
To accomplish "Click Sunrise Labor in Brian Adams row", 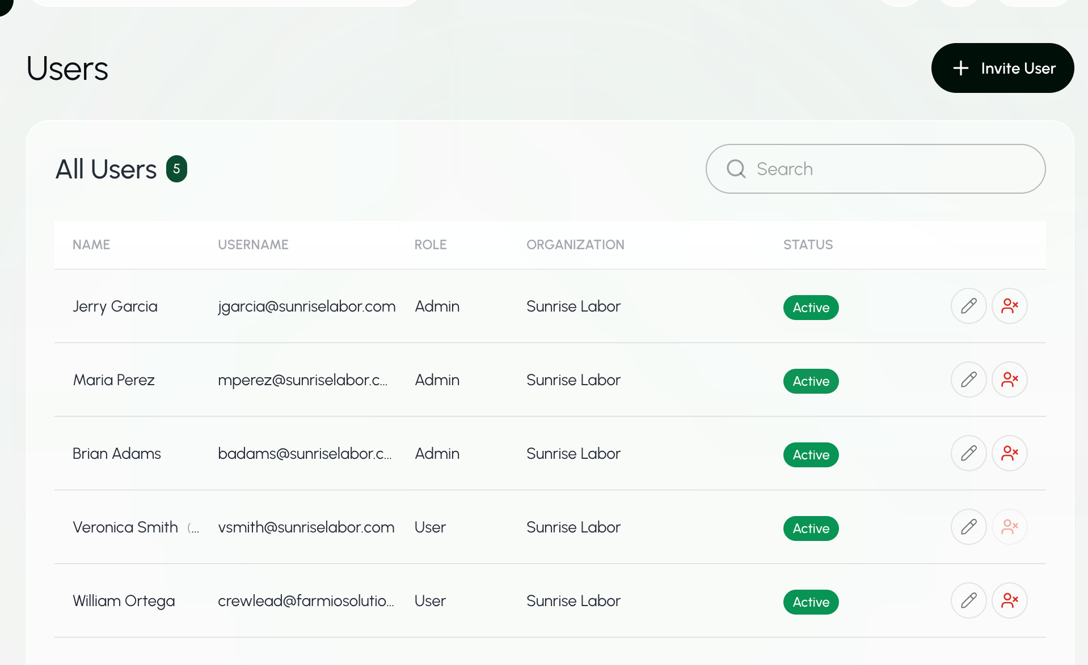I will coord(573,454).
